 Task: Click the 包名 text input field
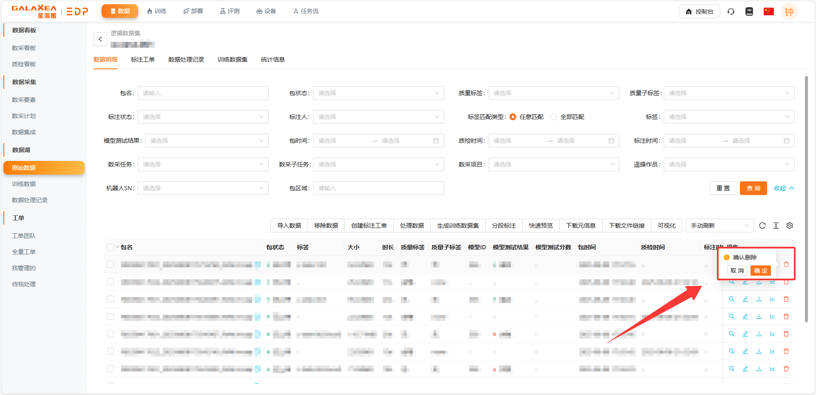[203, 93]
